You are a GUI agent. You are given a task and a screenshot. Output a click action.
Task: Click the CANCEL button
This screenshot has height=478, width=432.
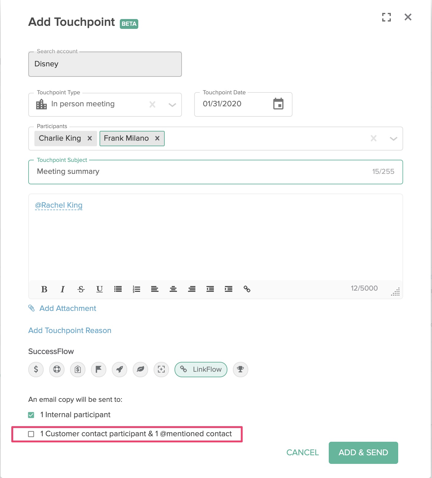click(x=303, y=453)
